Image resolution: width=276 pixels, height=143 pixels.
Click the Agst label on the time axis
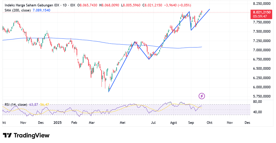click(x=173, y=123)
